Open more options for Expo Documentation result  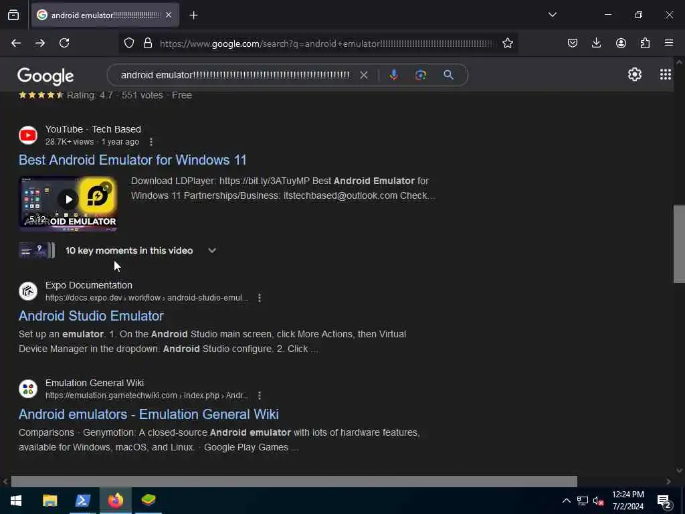click(x=260, y=298)
